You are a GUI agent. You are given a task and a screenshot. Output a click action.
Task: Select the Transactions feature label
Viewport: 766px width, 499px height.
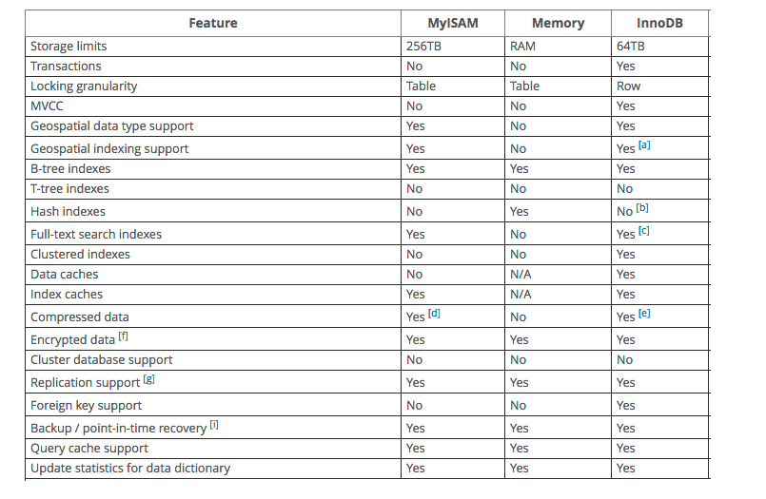point(66,66)
